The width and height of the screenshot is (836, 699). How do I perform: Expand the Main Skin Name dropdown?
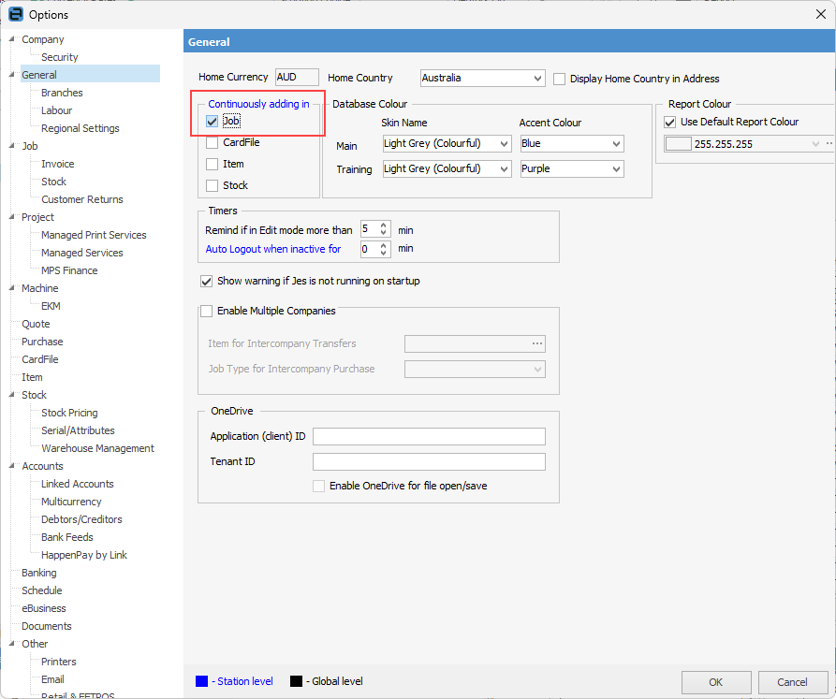coord(504,144)
